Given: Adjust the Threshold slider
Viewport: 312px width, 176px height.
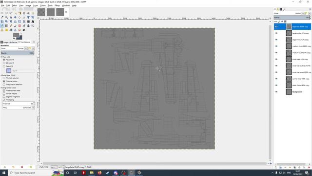Looking at the screenshot, I should pyautogui.click(x=19, y=104).
